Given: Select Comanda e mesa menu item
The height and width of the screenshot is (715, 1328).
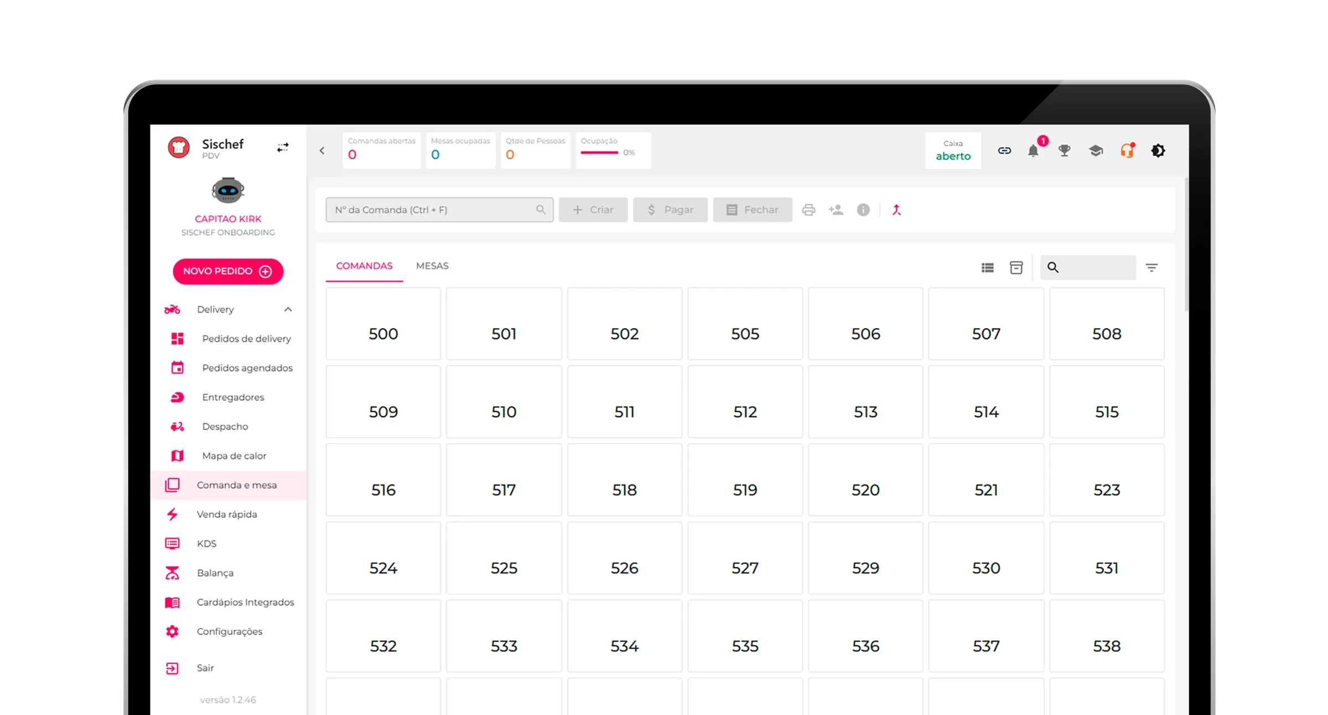Looking at the screenshot, I should (229, 485).
